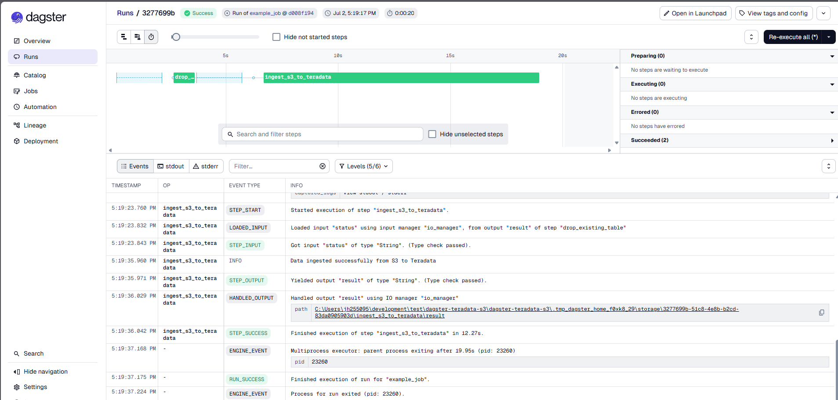Switch to the stdout tab
Viewport: 838px width, 400px height.
(x=171, y=166)
